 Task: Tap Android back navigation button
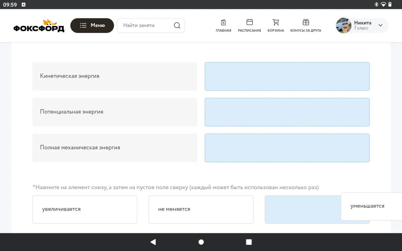pyautogui.click(x=153, y=242)
